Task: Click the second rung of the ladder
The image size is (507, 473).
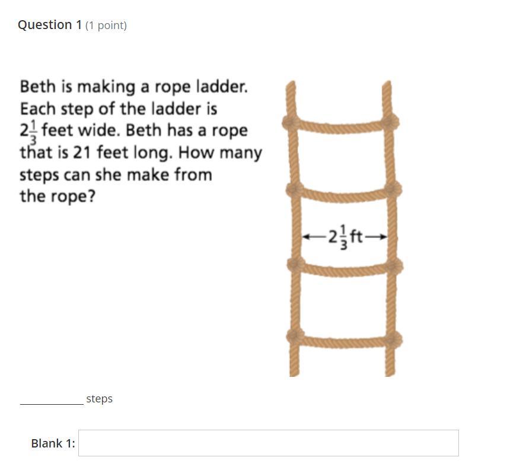Action: [x=343, y=193]
